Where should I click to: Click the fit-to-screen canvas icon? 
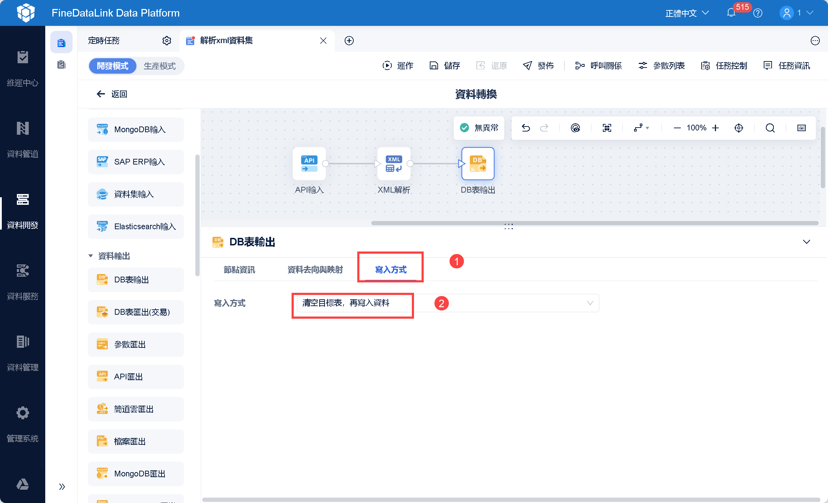[607, 128]
